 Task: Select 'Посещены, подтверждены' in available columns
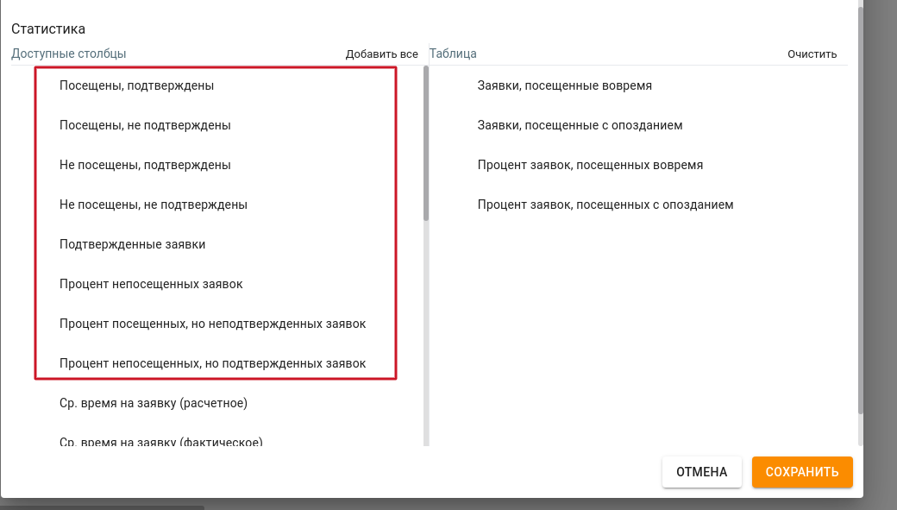pos(136,85)
